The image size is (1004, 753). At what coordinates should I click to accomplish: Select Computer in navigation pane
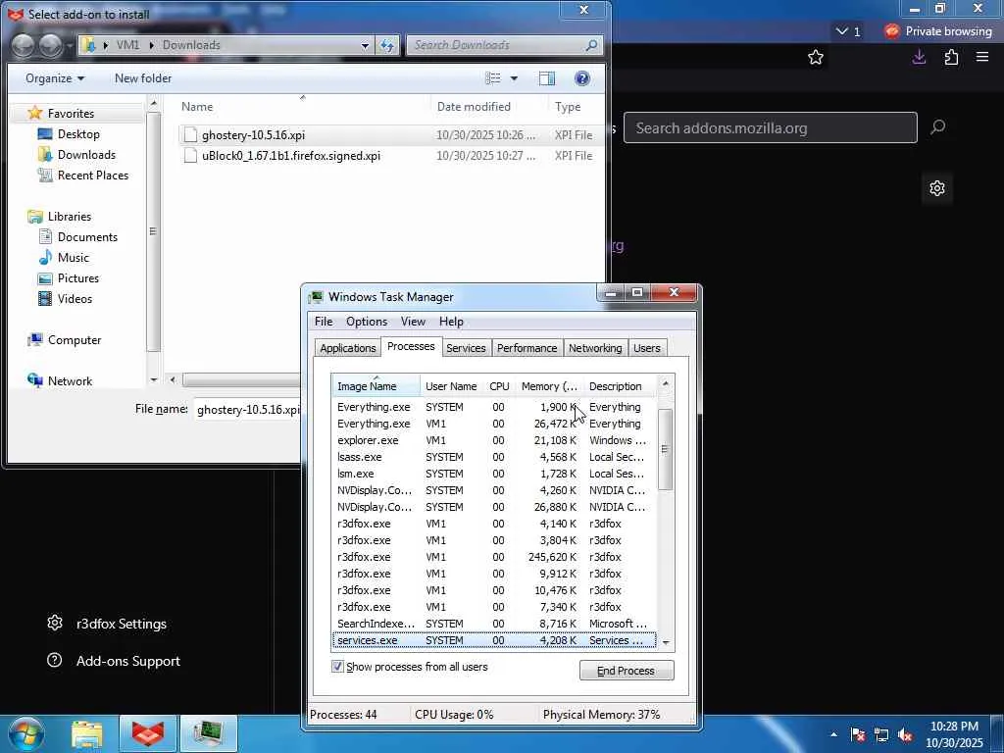[x=75, y=340]
